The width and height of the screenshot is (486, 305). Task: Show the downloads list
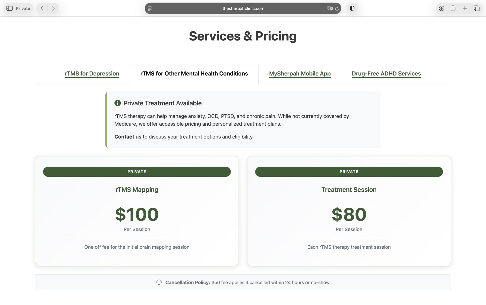[x=441, y=8]
